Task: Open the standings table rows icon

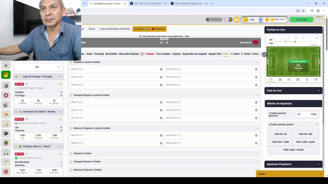Action: [298, 79]
